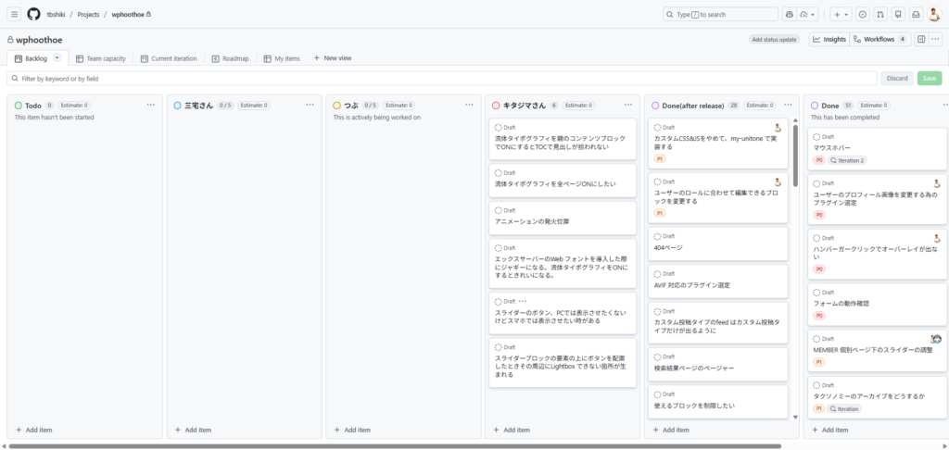Click P0 label on マウスホバー card
The image size is (949, 450).
click(x=819, y=160)
